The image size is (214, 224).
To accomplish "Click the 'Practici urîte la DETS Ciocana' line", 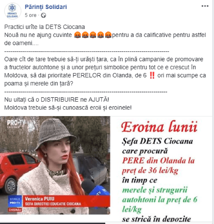I will click(x=45, y=27).
